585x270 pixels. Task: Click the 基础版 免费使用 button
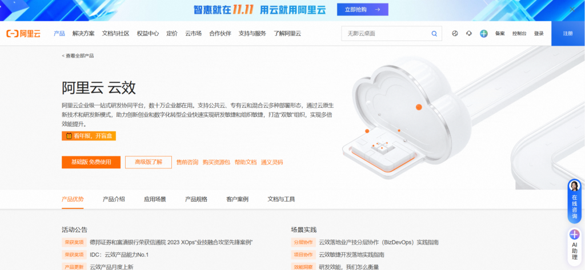click(91, 162)
